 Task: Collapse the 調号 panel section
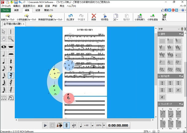click(159, 34)
